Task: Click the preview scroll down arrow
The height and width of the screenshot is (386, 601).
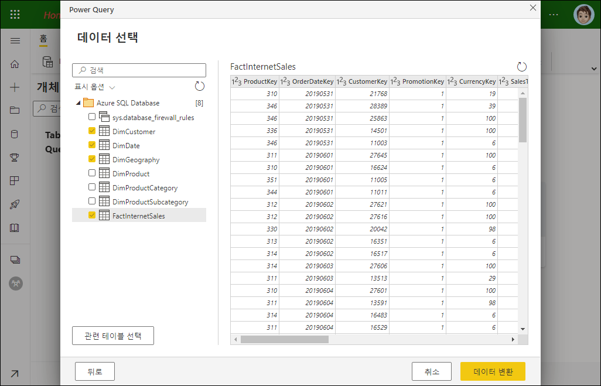Action: tap(523, 329)
